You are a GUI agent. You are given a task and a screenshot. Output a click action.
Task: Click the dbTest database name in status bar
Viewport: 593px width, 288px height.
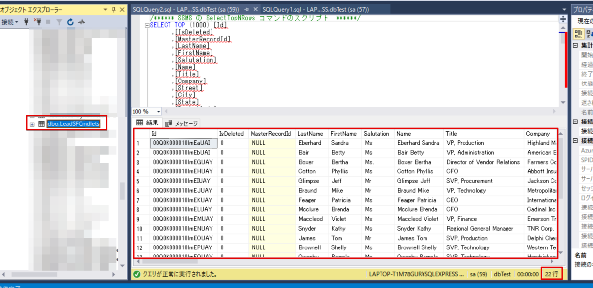tap(502, 274)
